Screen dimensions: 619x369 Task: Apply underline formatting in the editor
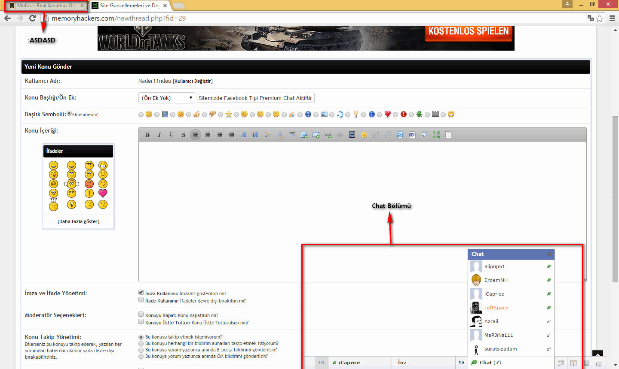(172, 135)
